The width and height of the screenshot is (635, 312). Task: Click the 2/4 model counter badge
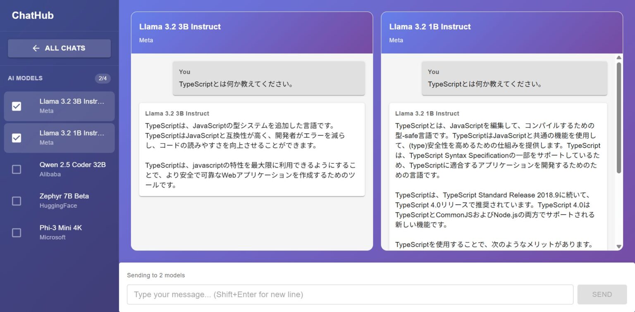[x=103, y=78]
